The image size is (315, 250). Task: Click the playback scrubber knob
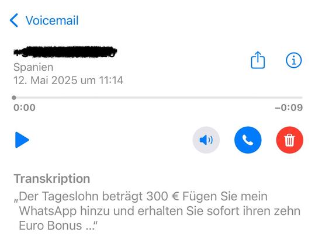[14, 98]
